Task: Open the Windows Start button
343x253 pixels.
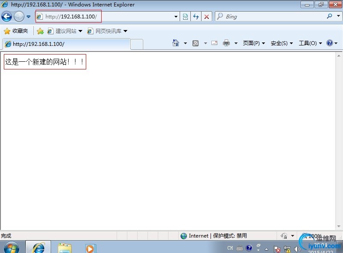Action: tap(12, 247)
